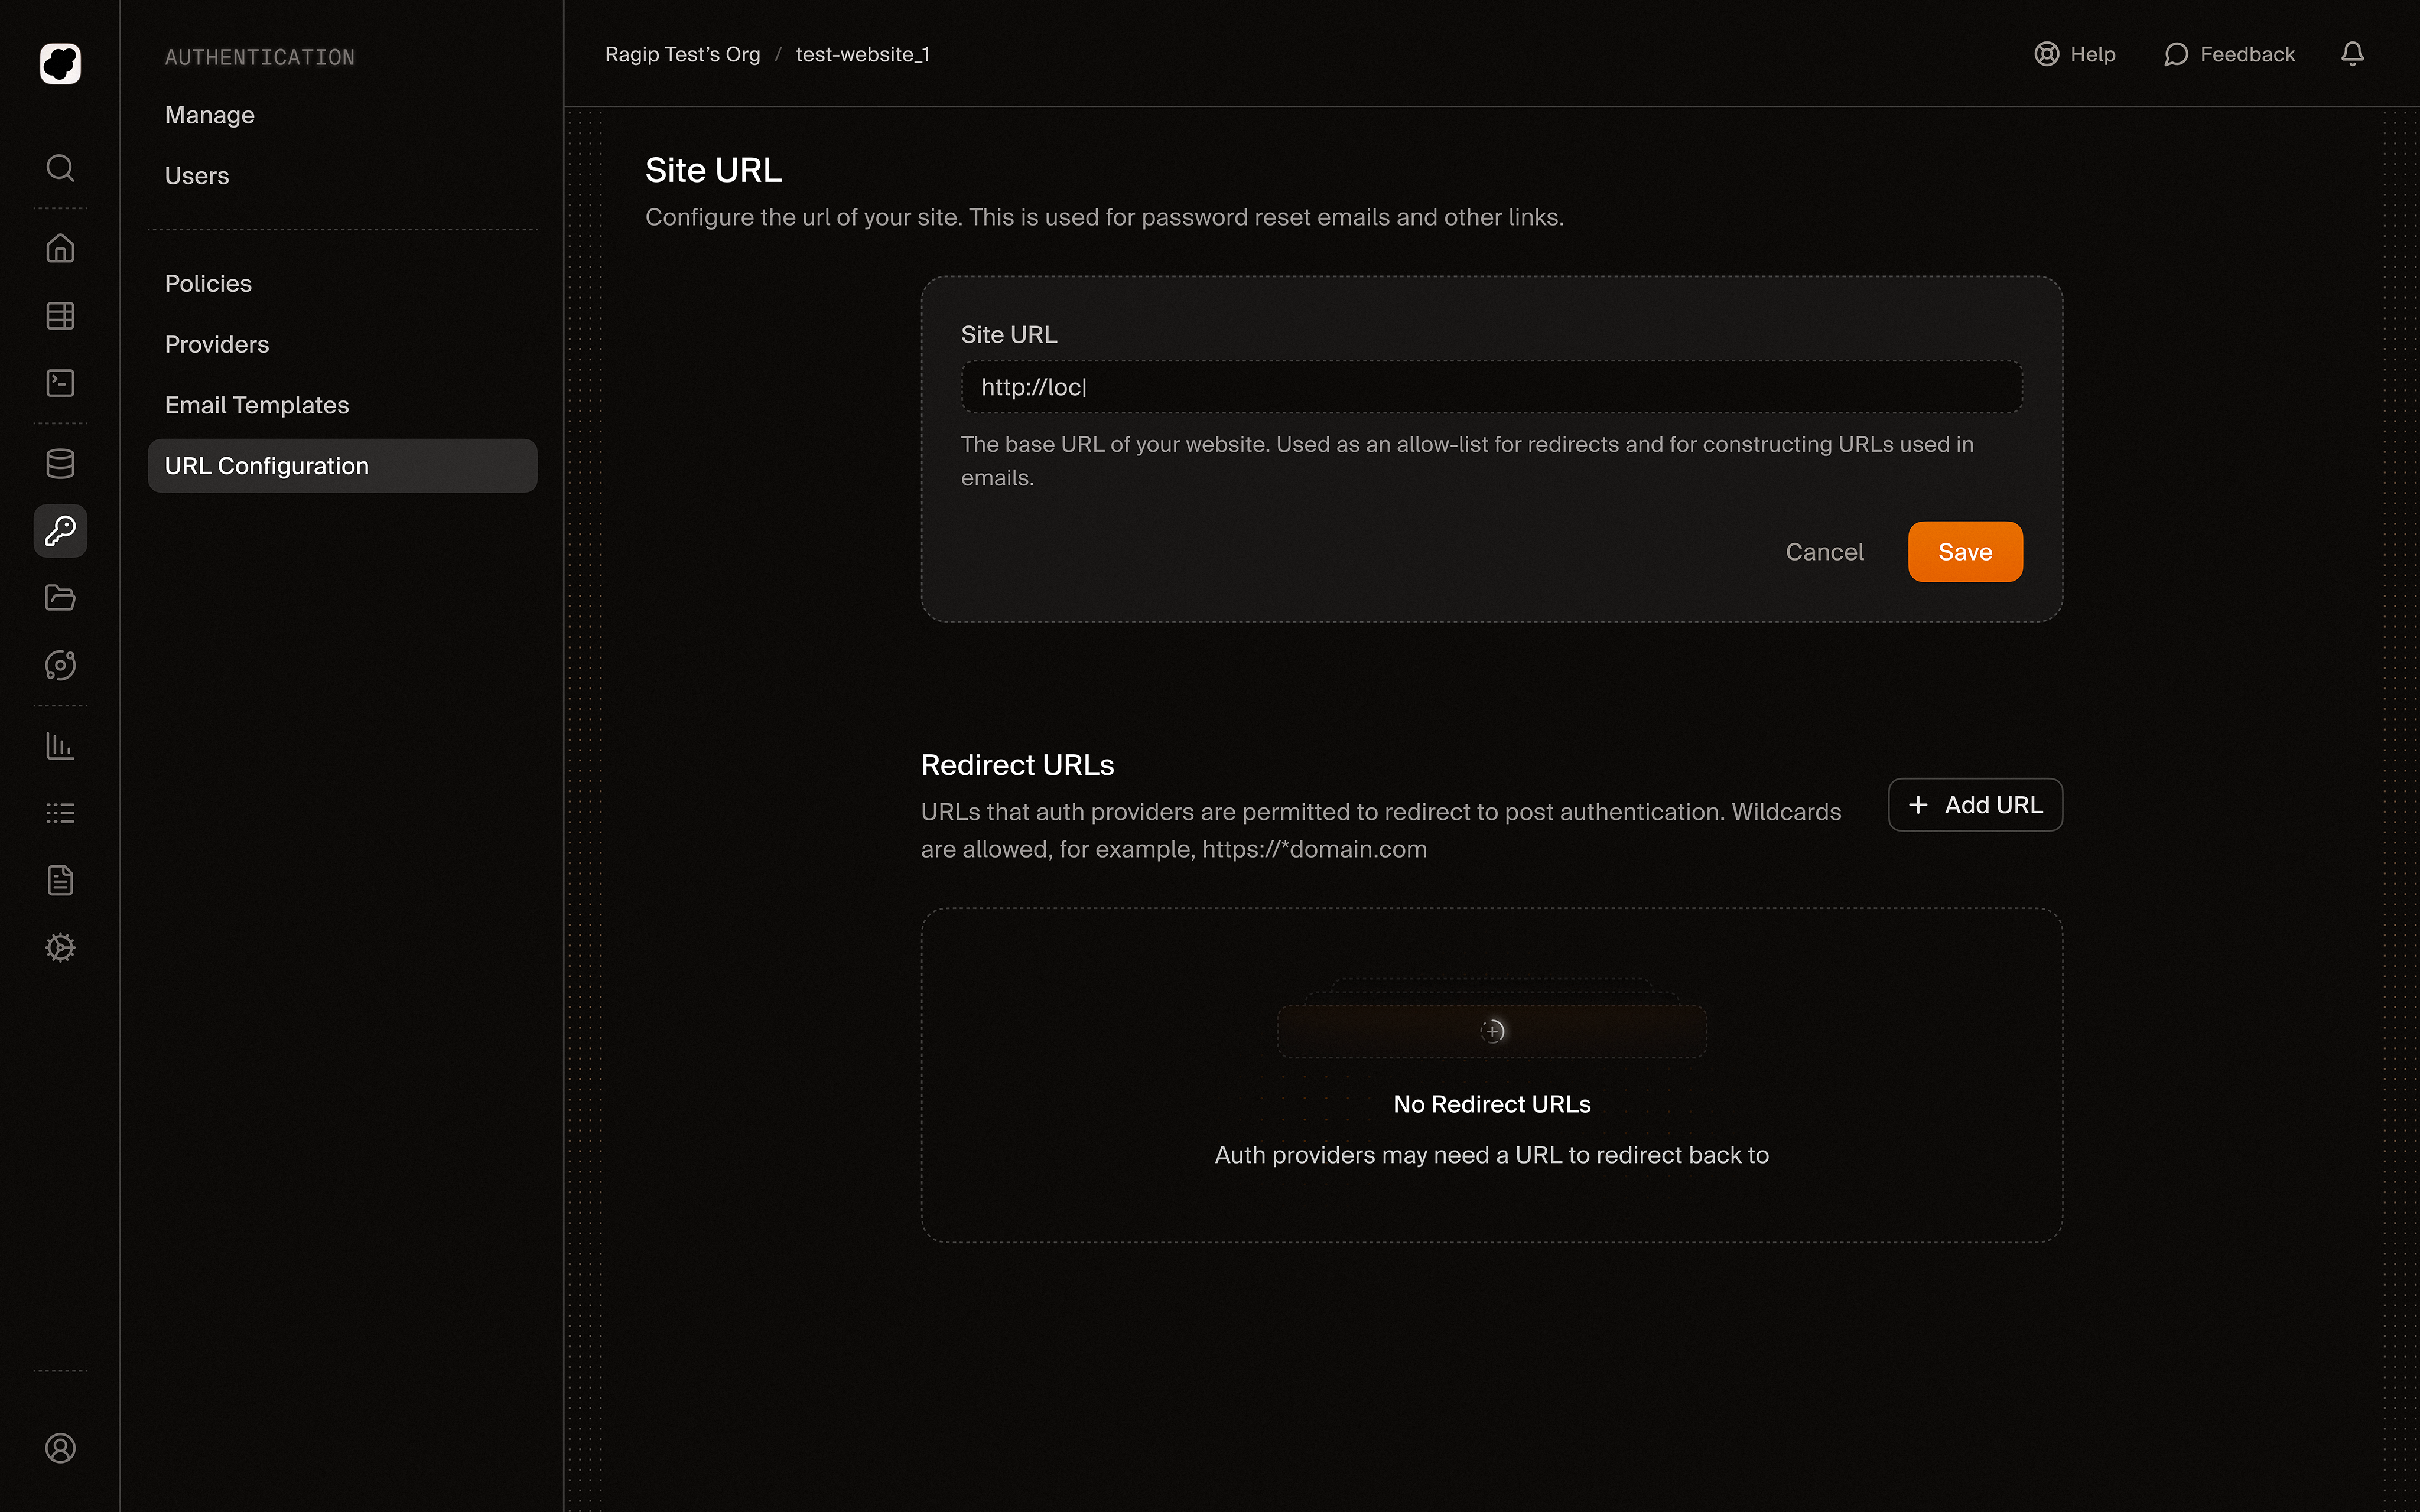Select the Database icon in sidebar
Viewport: 2420px width, 1512px height.
coord(60,463)
